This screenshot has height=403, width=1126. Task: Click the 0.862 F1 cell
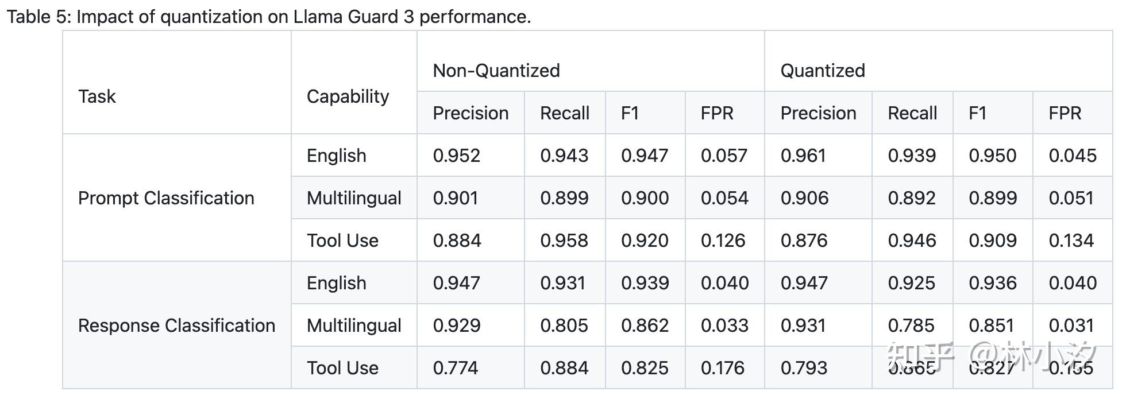coord(645,325)
